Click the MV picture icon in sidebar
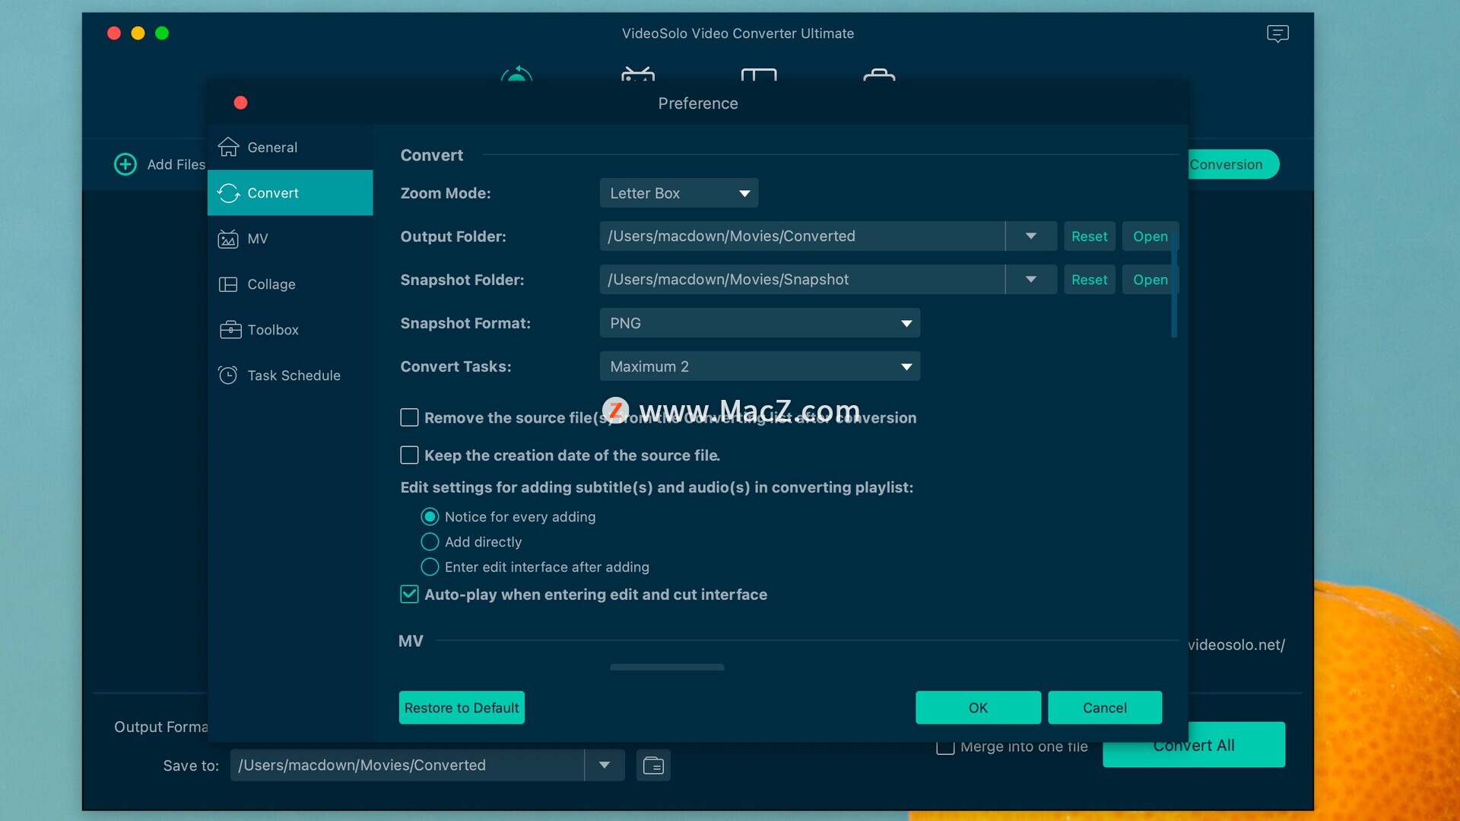The width and height of the screenshot is (1460, 821). pos(228,239)
